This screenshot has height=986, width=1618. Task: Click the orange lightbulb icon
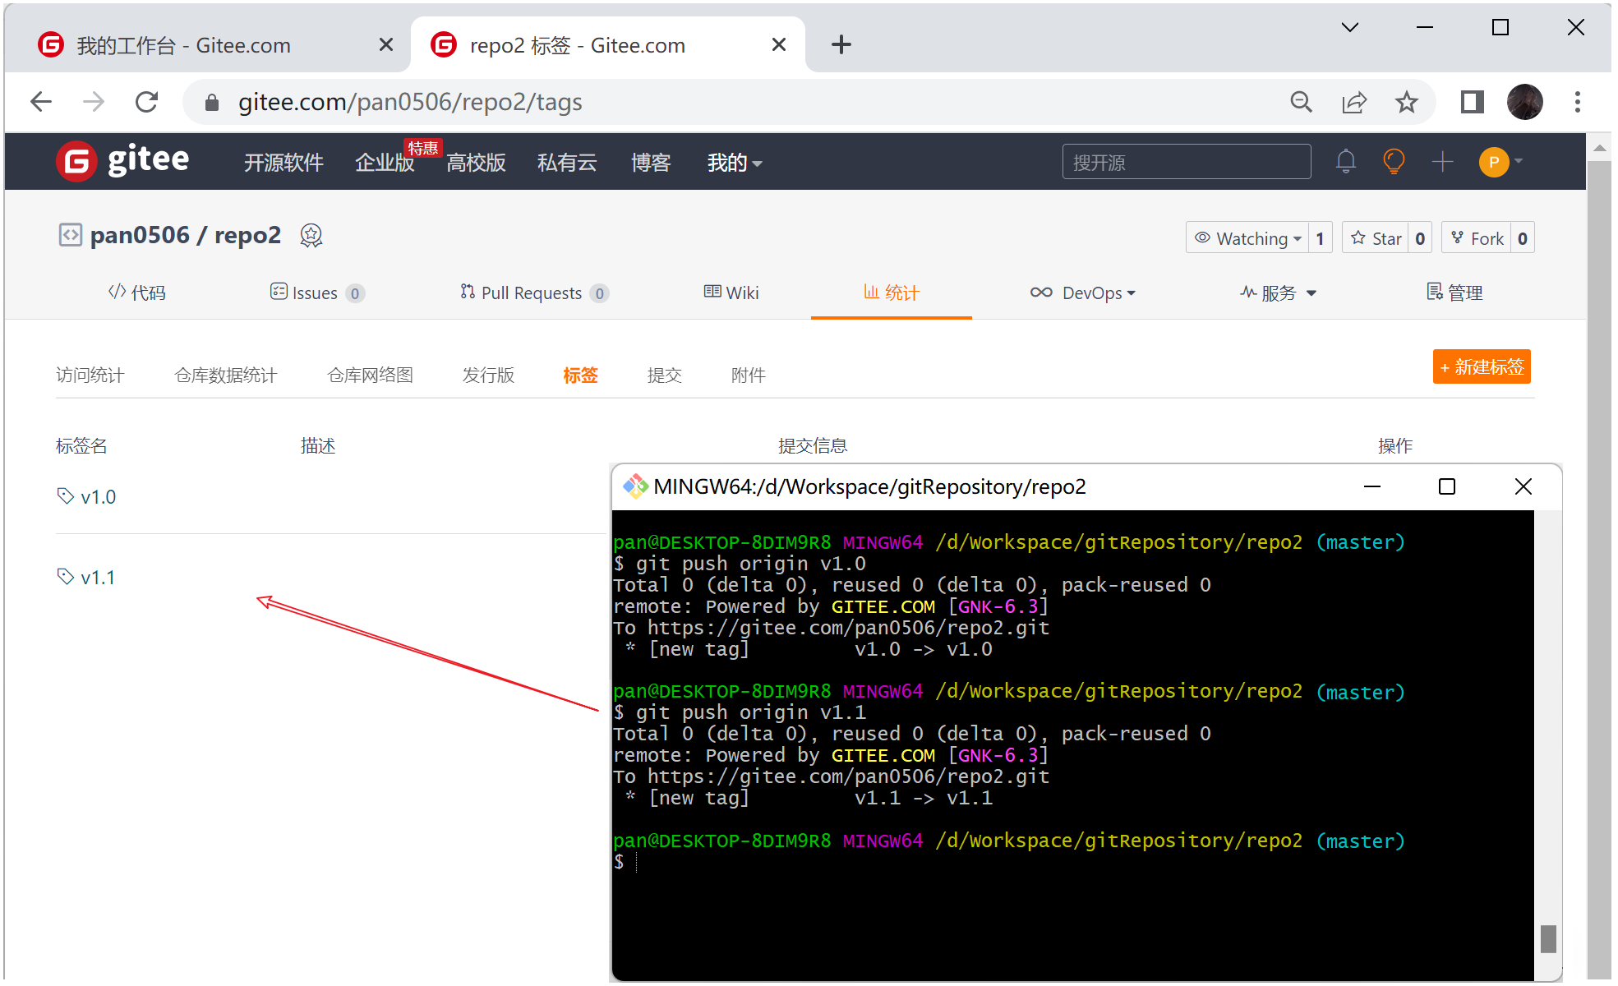click(1394, 161)
